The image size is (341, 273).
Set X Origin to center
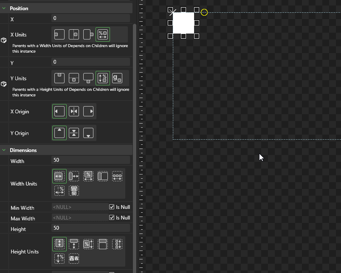[x=74, y=111]
